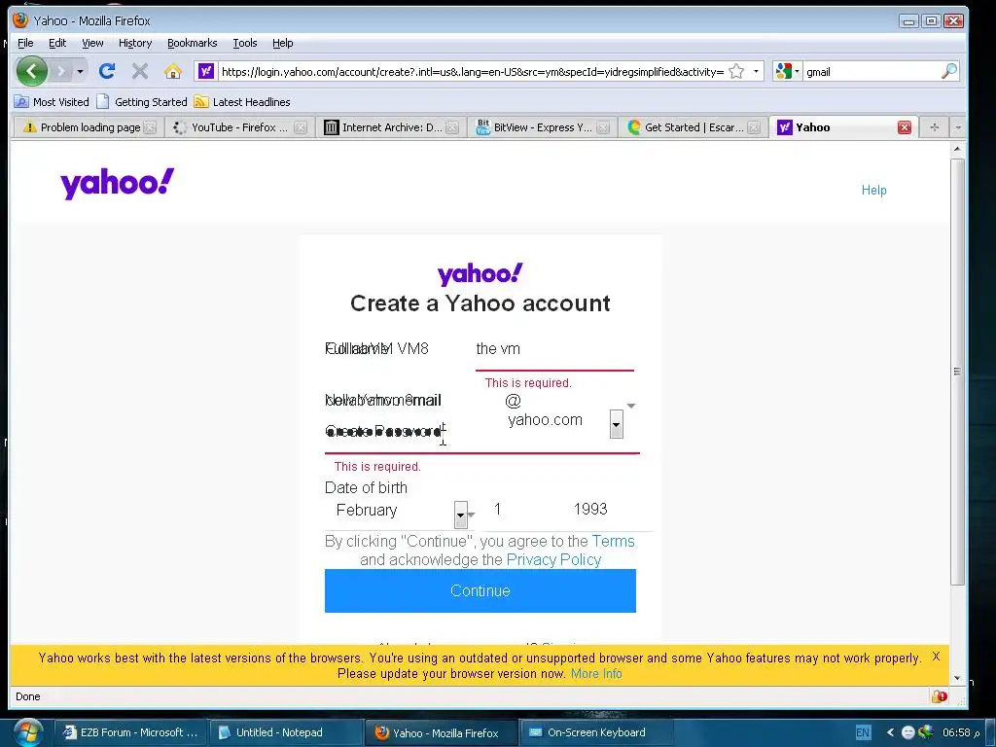996x747 pixels.
Task: Switch to Untitled - Notepad taskbar window
Action: point(286,732)
